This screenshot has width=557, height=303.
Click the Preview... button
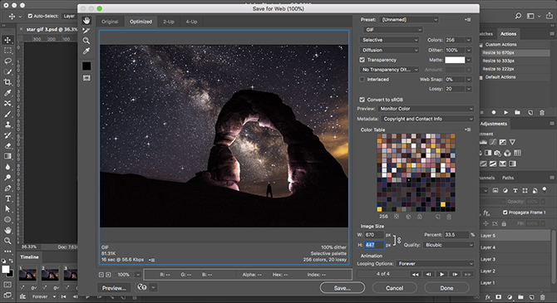coord(114,288)
